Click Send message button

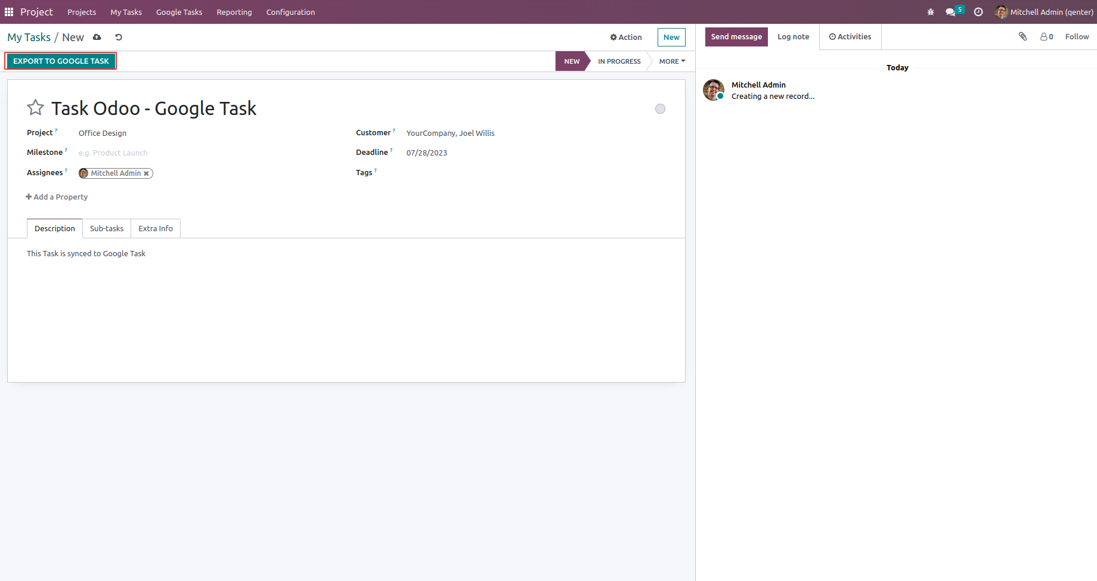pos(736,37)
